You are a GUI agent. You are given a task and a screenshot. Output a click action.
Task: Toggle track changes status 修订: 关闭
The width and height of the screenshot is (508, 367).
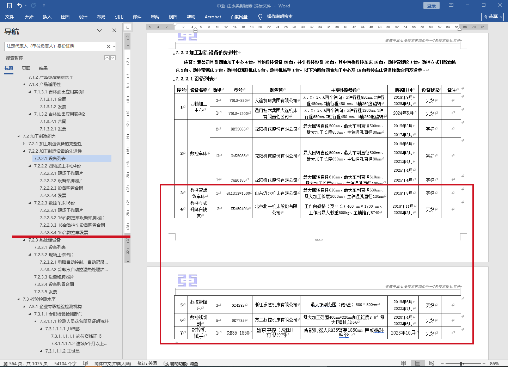pos(147,363)
